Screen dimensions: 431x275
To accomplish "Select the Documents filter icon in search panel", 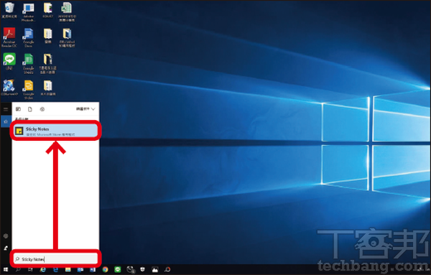I will coord(30,109).
